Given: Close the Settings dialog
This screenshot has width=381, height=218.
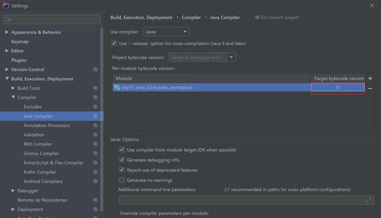Looking at the screenshot, I should tap(372, 5).
